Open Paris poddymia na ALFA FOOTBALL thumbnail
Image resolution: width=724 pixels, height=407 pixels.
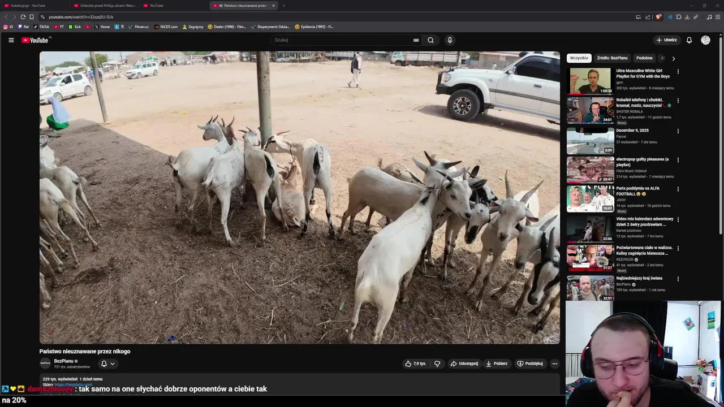(x=590, y=199)
